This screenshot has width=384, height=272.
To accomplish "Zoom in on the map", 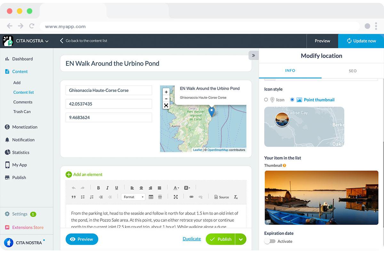I will point(166,92).
